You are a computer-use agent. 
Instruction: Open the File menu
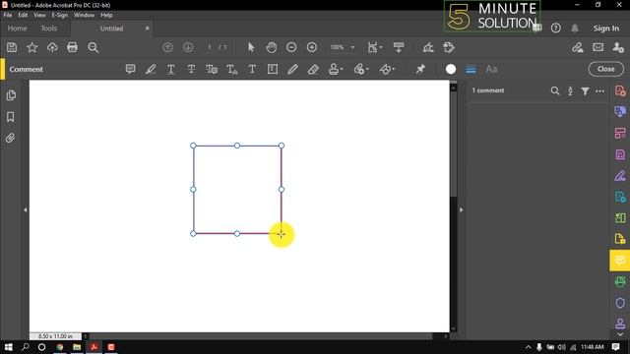point(8,15)
